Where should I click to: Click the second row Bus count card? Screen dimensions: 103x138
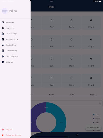51,42
